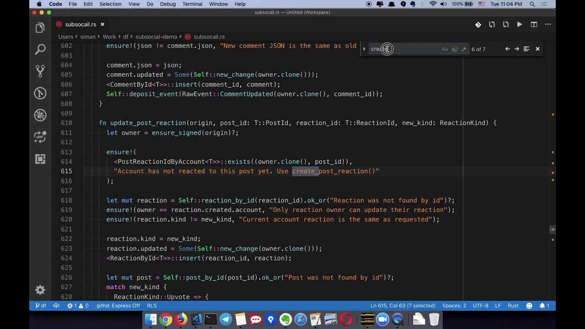585x329 pixels.
Task: Click the Run play icon in editor toolbar
Action: pos(520,25)
